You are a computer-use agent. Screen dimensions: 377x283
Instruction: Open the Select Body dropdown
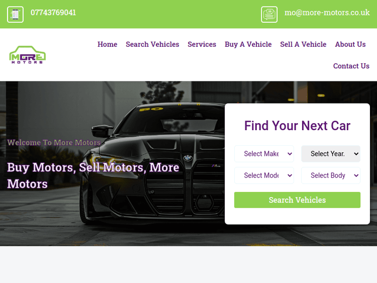click(331, 175)
